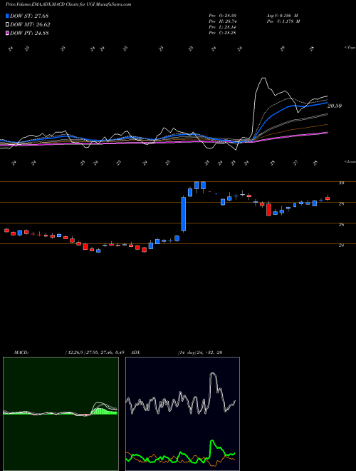The image size is (356, 471).
Task: Click the ADX (14 day) values text
Action: click(x=200, y=353)
